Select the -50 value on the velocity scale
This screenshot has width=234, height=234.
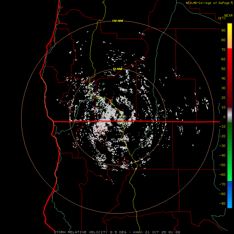tap(222, 165)
